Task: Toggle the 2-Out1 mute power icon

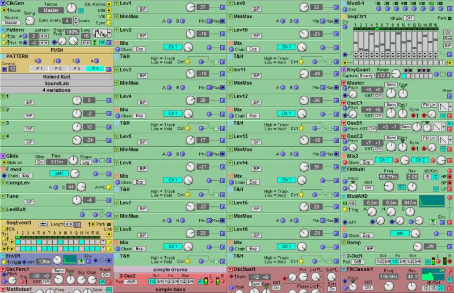Action: tap(428, 262)
